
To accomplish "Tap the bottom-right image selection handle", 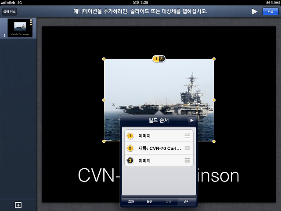I will tap(214, 142).
